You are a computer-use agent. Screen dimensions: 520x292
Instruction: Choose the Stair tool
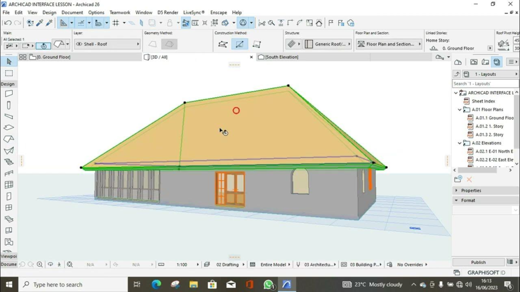tap(9, 162)
